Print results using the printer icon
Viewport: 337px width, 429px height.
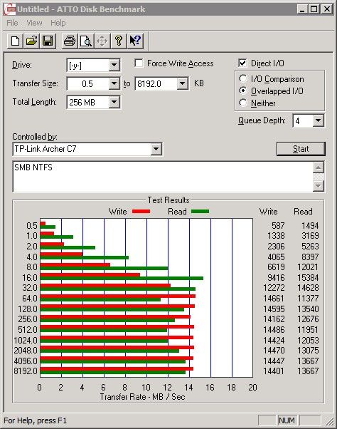70,41
